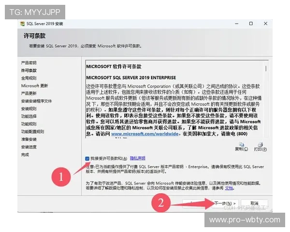The height and width of the screenshot is (232, 290).
Task: Select the Microsoft 更新 step
Action: click(35, 86)
